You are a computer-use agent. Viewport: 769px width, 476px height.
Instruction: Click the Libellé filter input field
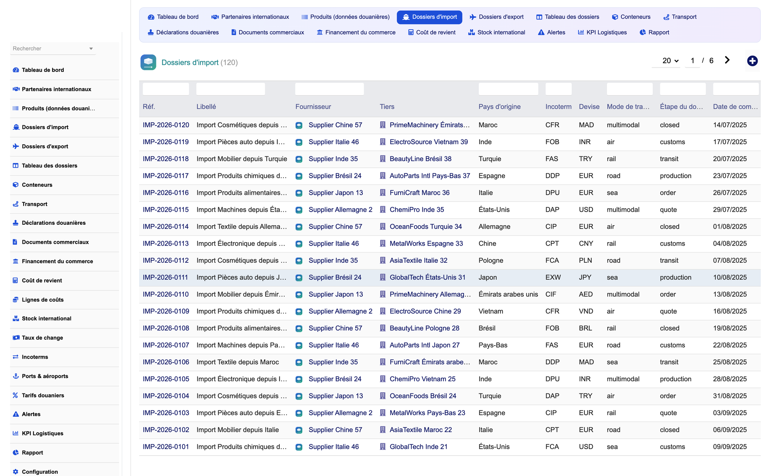[231, 89]
